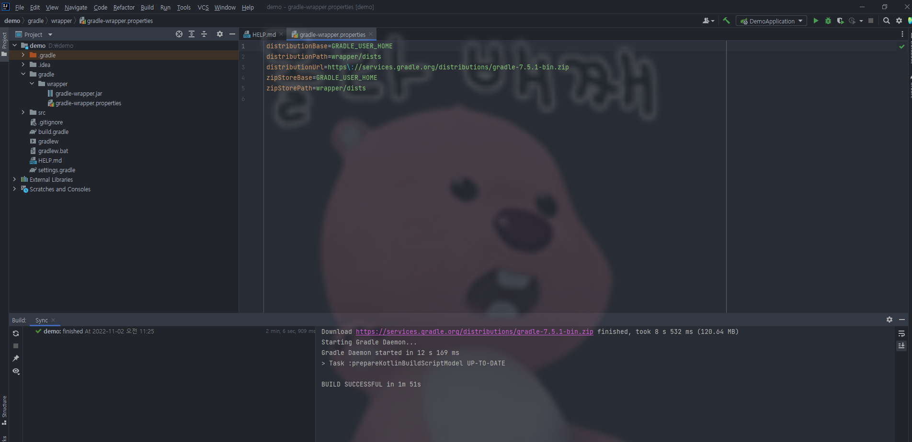The width and height of the screenshot is (912, 442).
Task: Close the Sync tab in Build panel
Action: [x=53, y=320]
